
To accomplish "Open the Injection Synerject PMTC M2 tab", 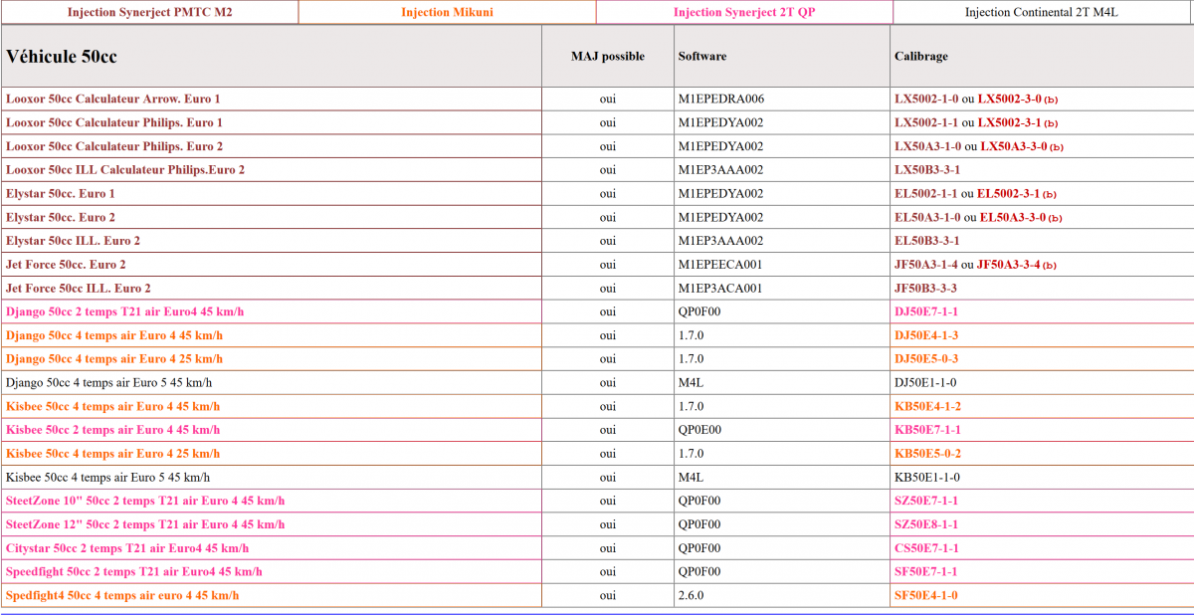I will click(149, 12).
